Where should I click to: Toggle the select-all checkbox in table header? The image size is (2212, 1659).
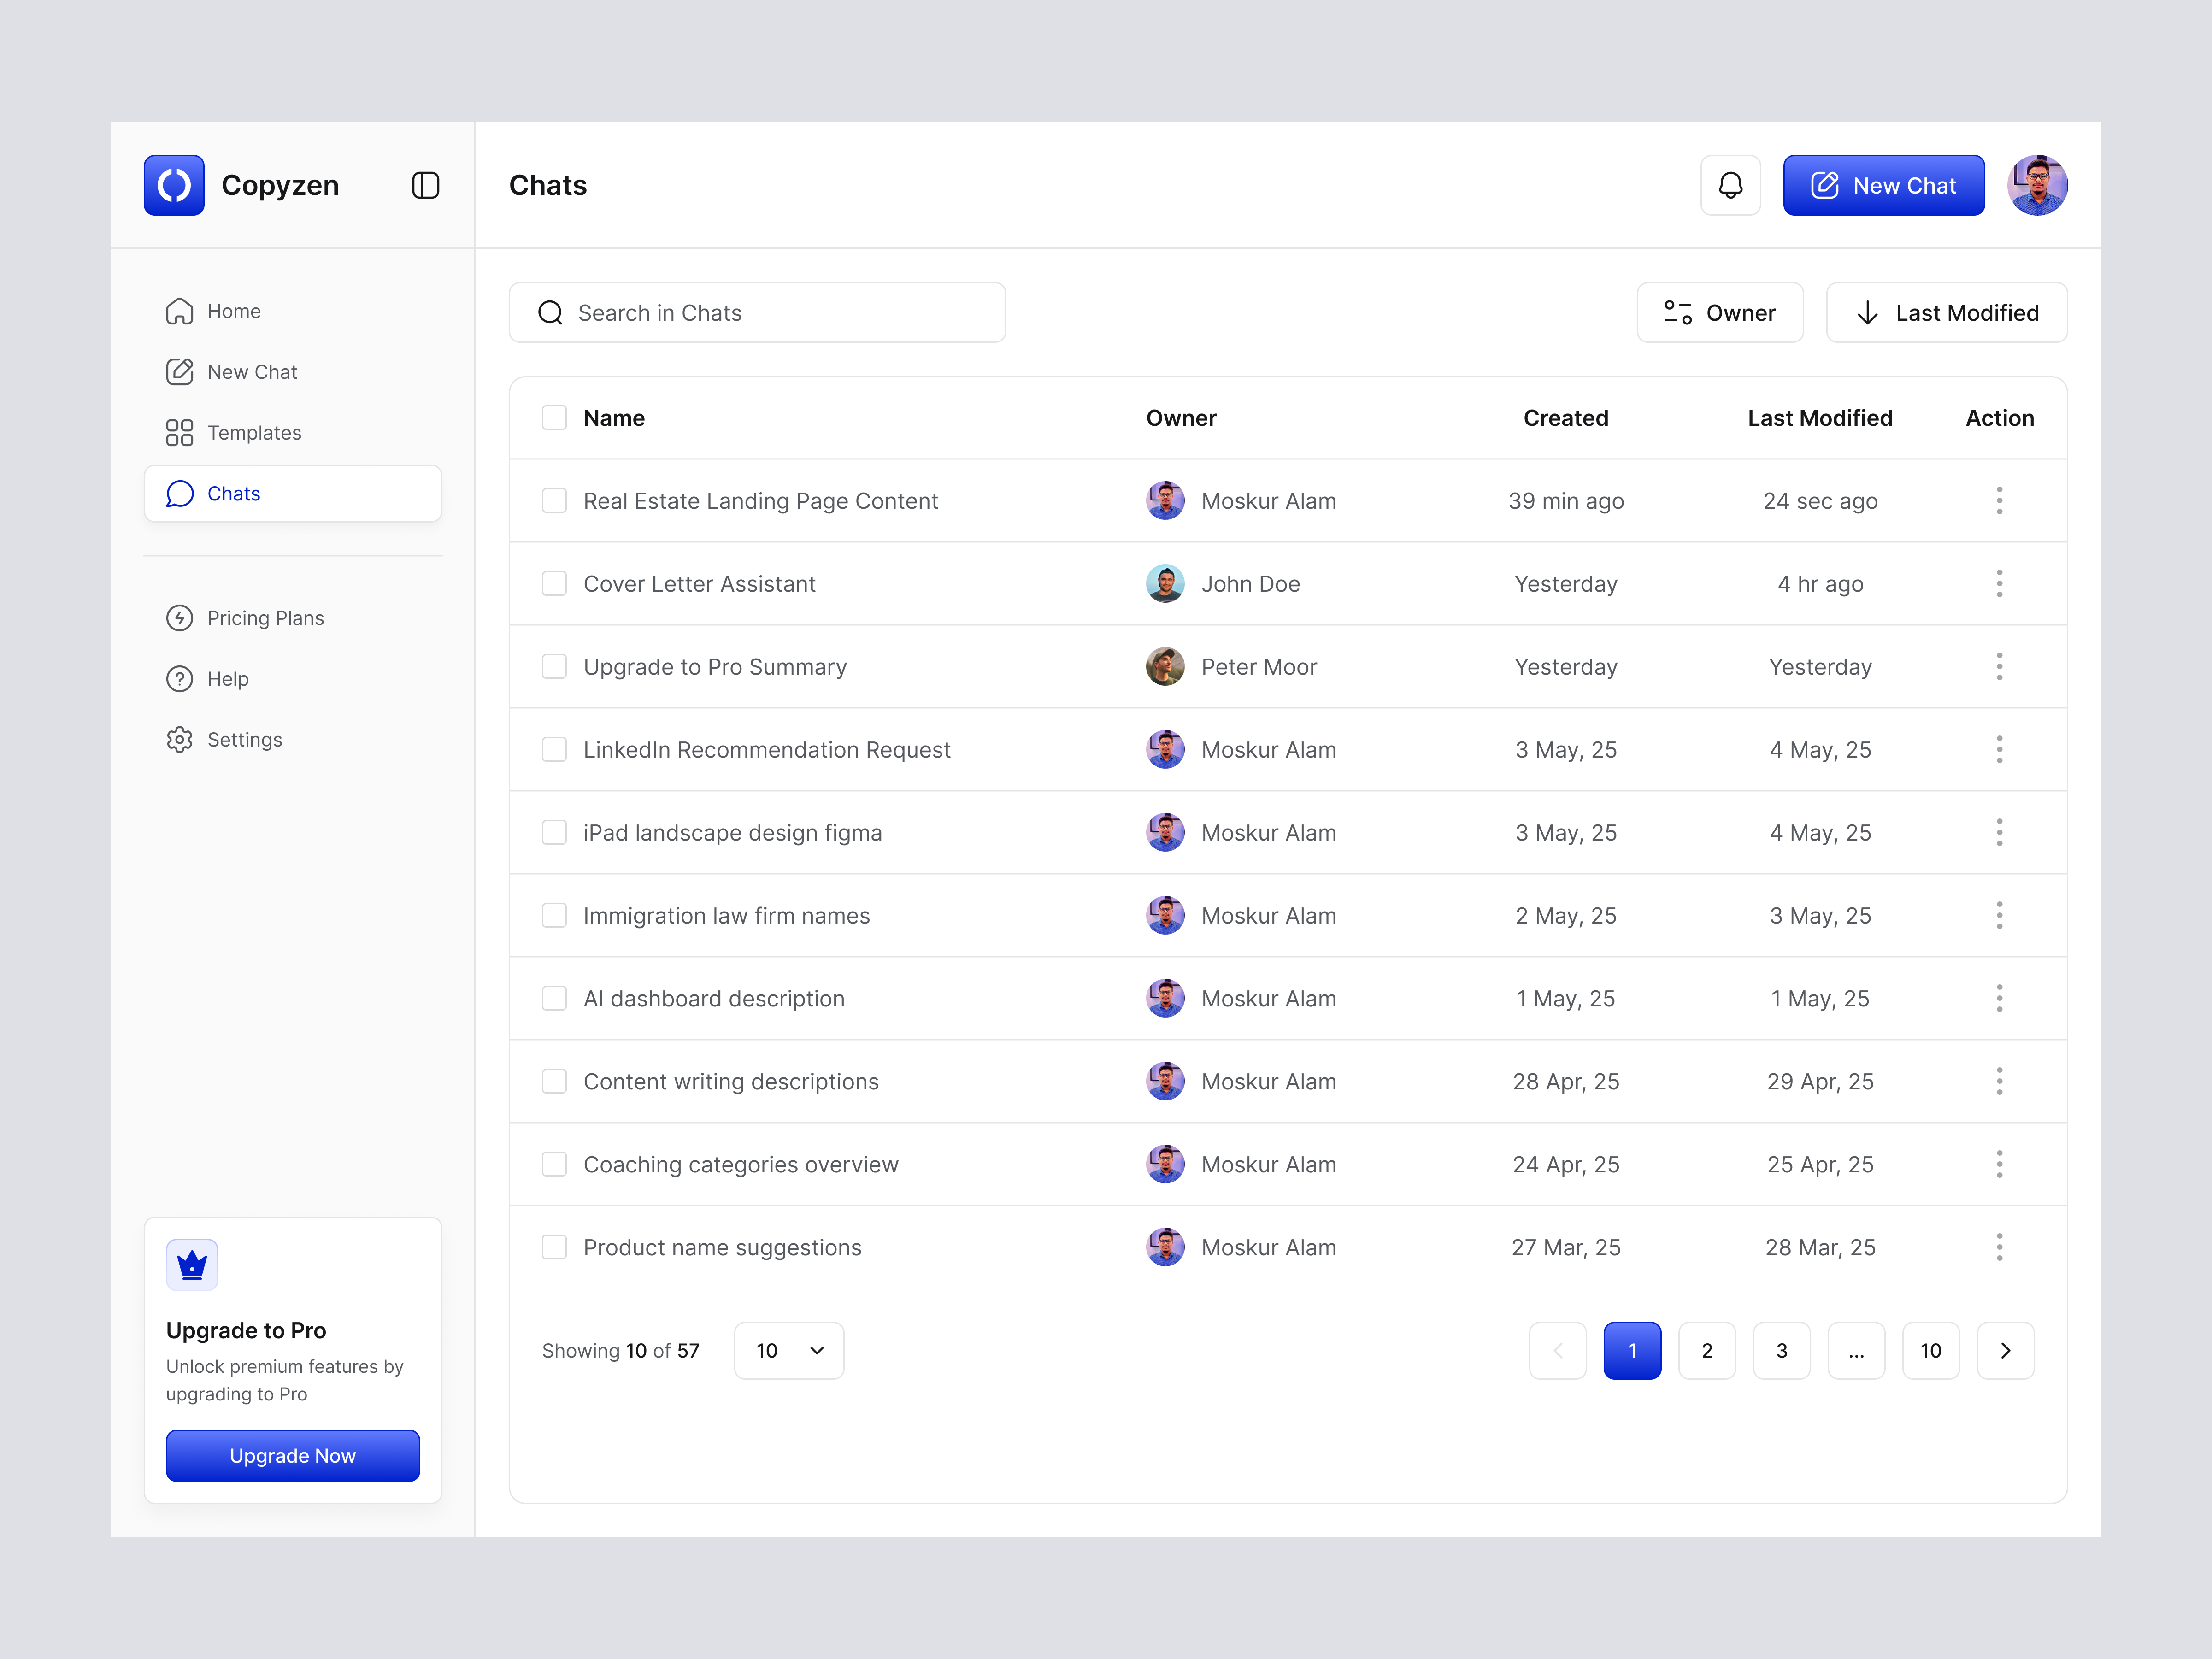(x=554, y=417)
